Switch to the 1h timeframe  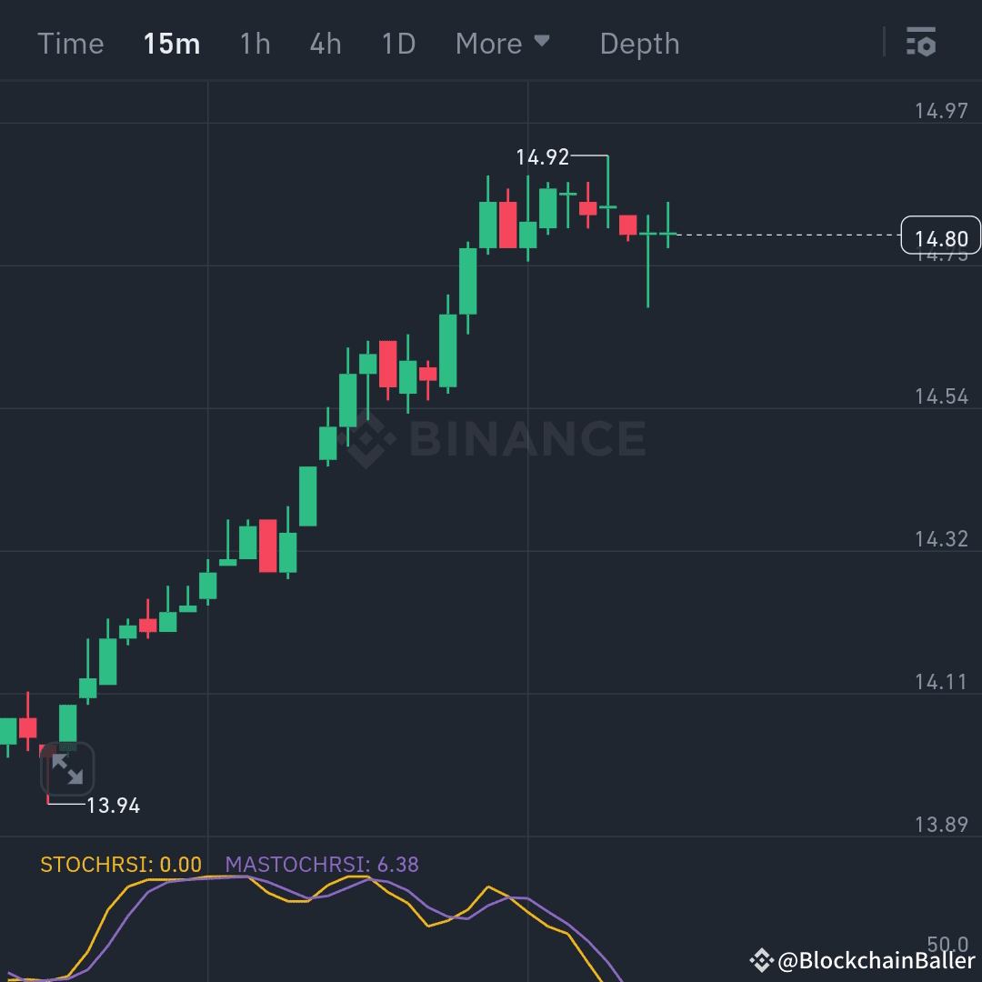coord(255,43)
